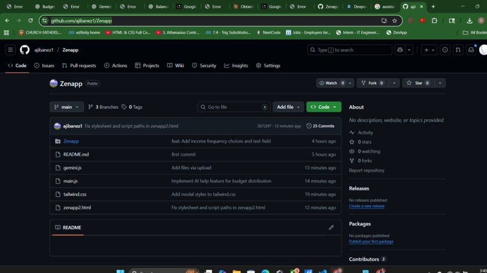This screenshot has height=273, width=487.
Task: Select the browser address bar URL
Action: point(82,21)
